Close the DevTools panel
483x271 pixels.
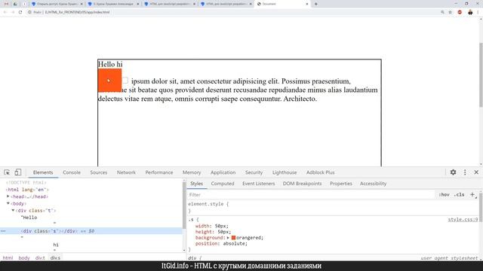pos(476,172)
